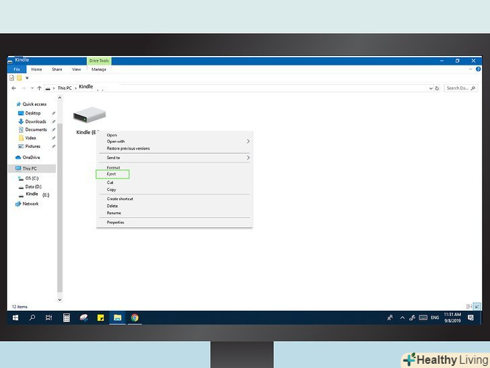Open the Manage ribbon tab
Viewport: 490px width, 368px height.
click(x=99, y=69)
